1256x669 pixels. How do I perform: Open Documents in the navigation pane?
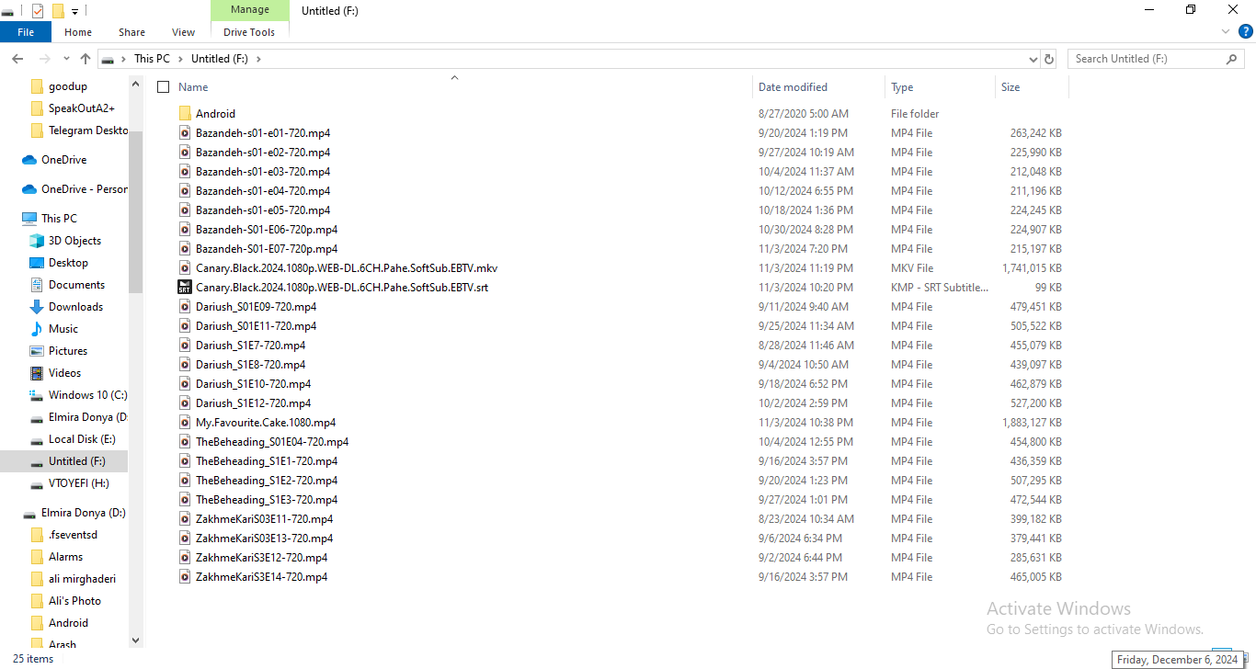(76, 285)
